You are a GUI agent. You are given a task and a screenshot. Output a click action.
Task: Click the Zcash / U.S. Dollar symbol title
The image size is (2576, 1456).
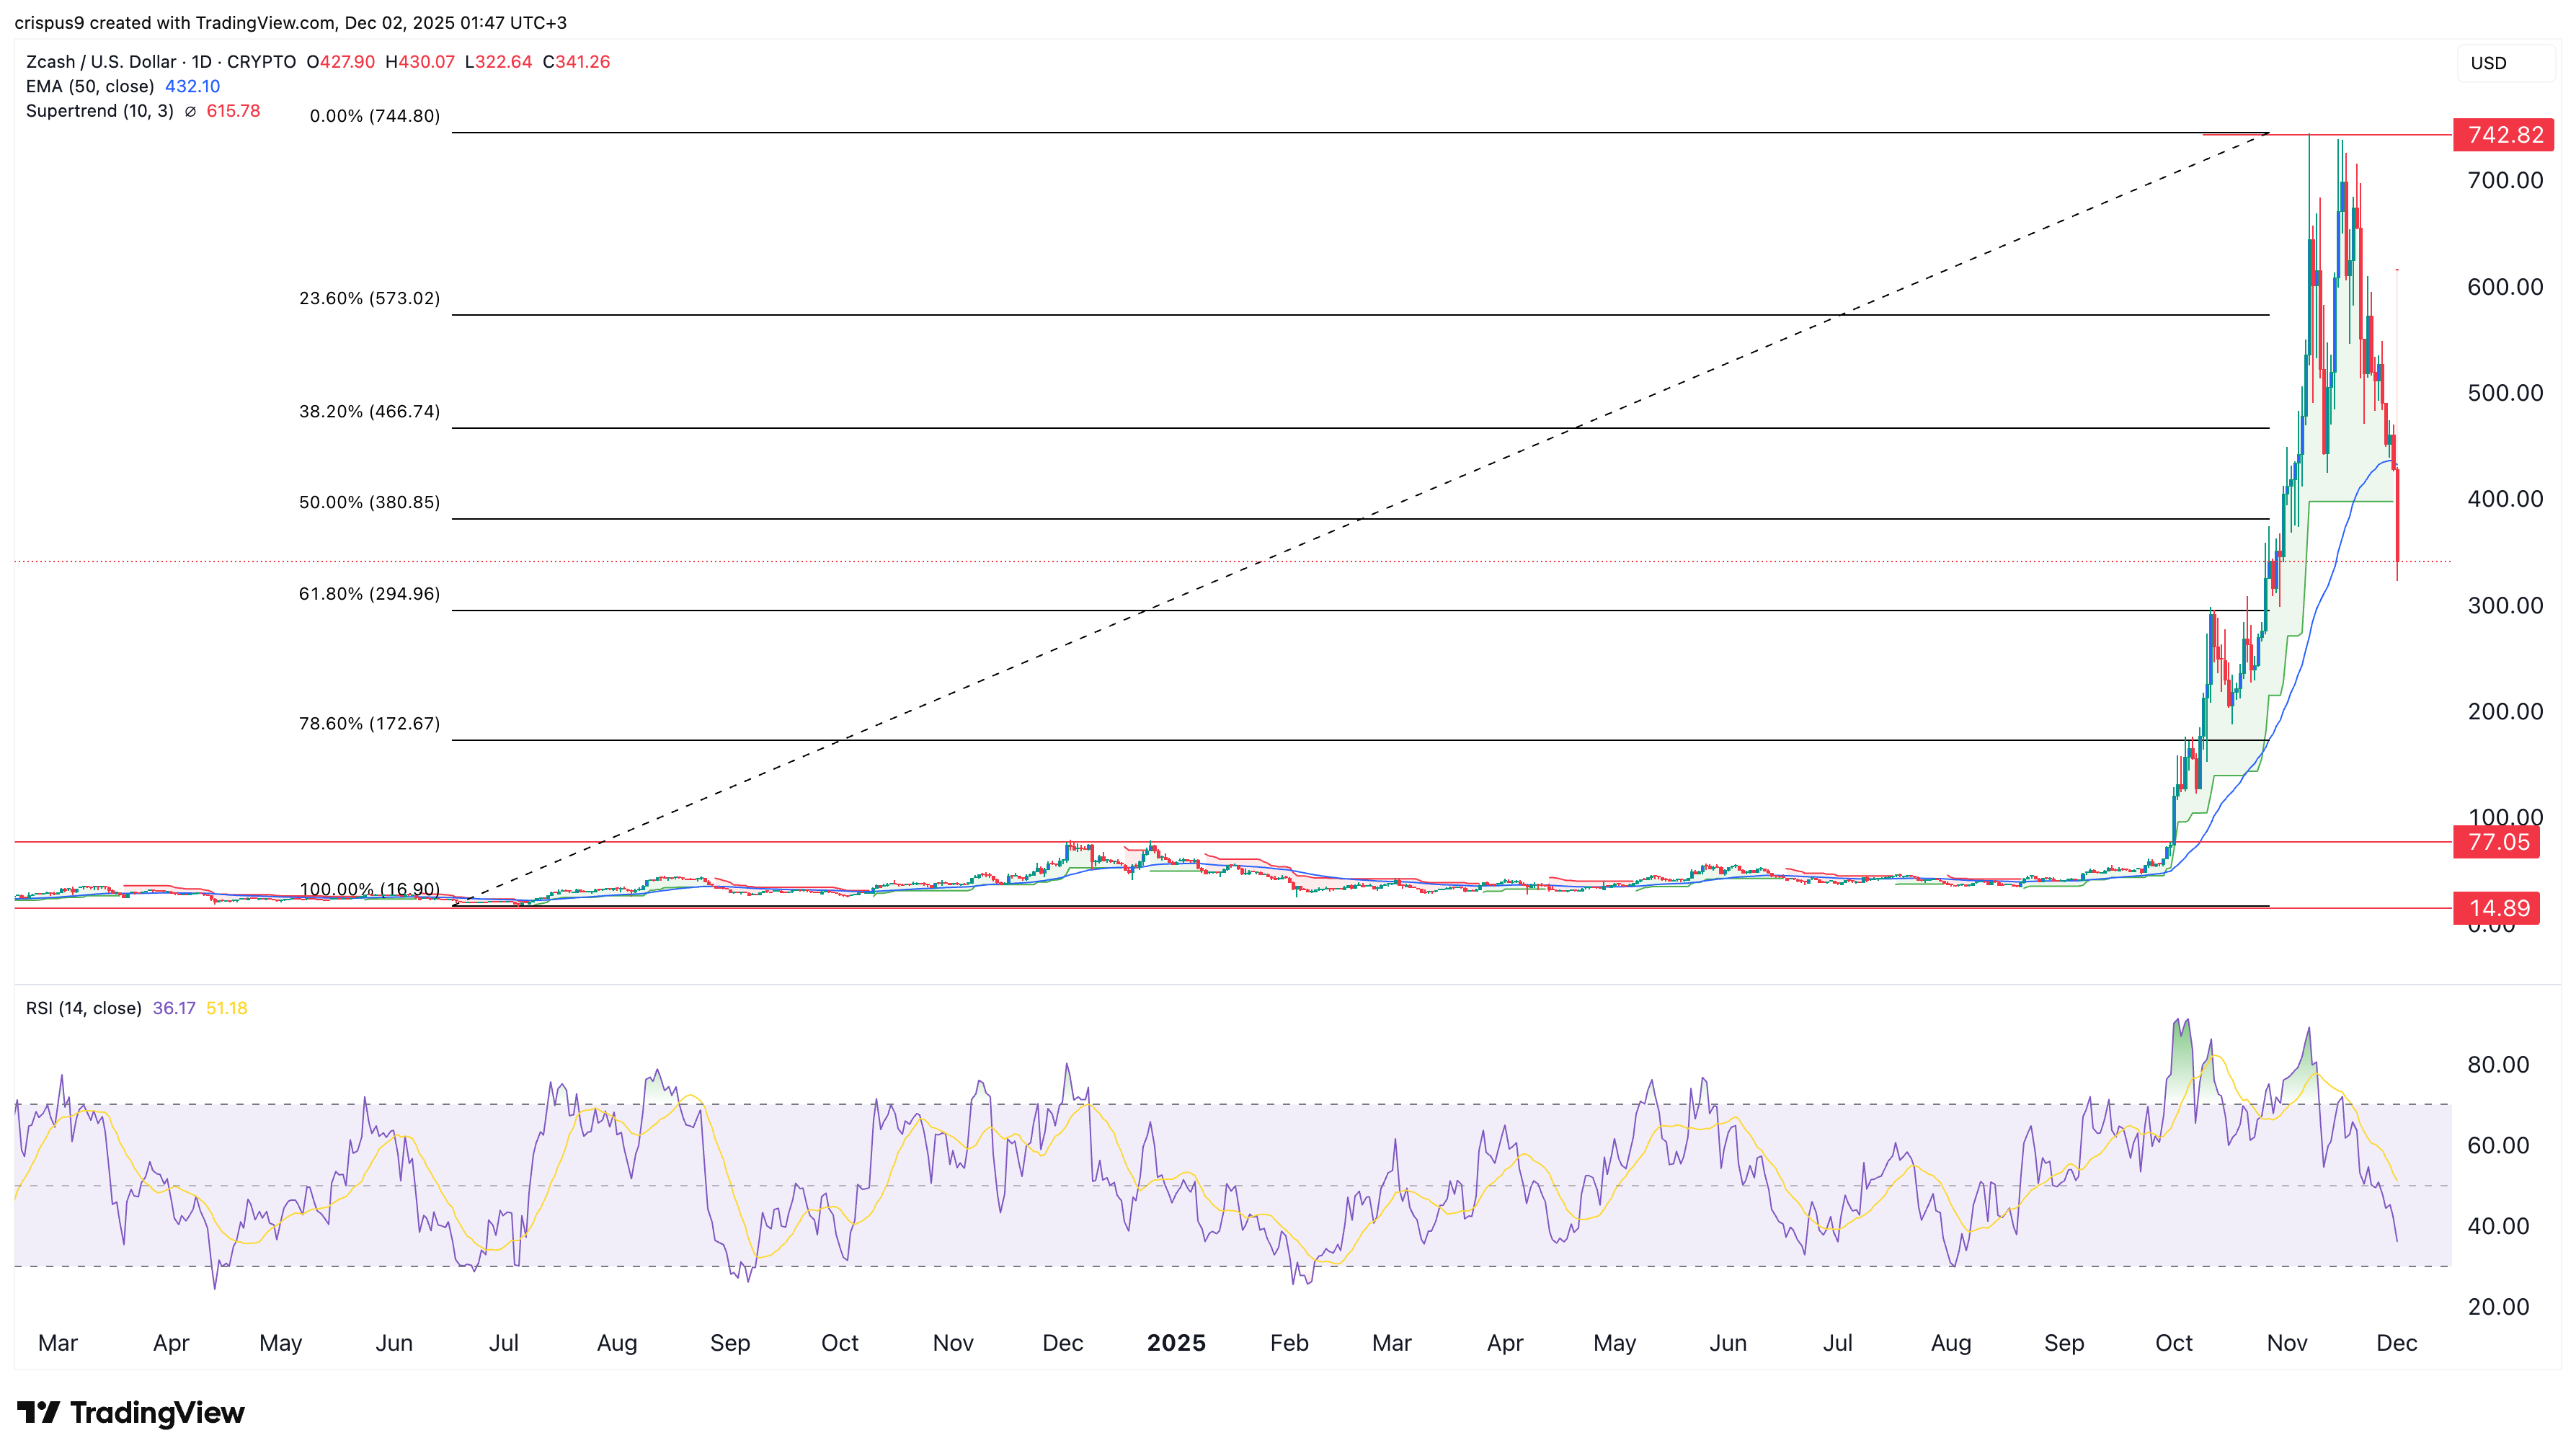click(x=102, y=61)
